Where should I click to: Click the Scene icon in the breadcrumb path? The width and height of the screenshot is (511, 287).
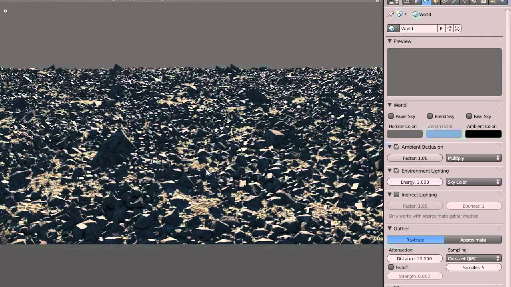coord(400,14)
